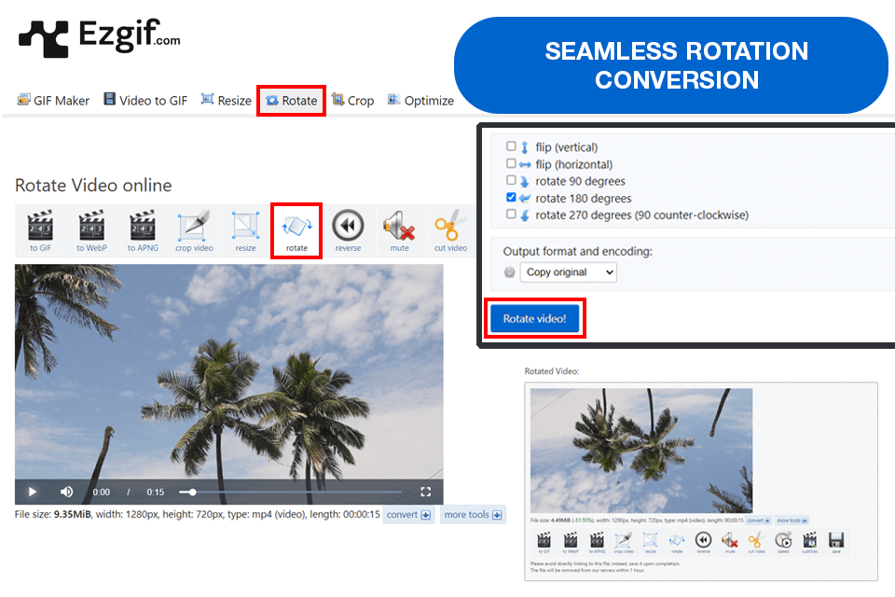
Task: Click 'subtitles' icon under Rotated Video
Action: point(809,542)
